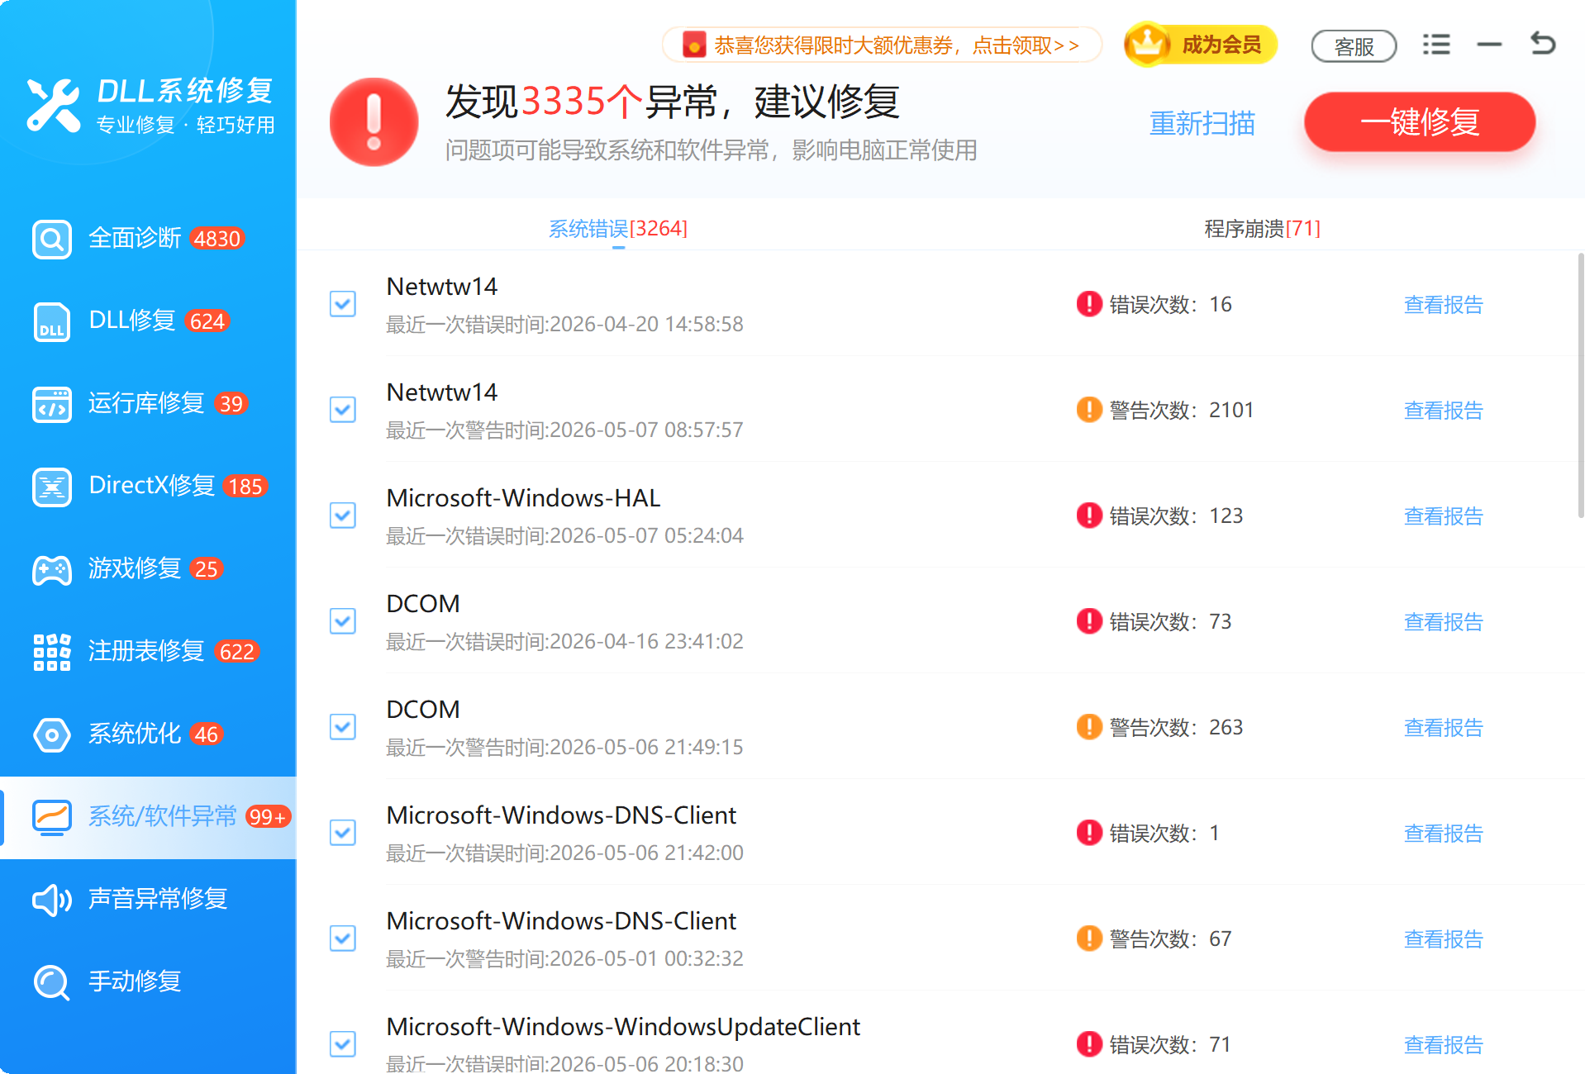The image size is (1585, 1074).
Task: Click the gold crown member icon
Action: (x=1147, y=44)
